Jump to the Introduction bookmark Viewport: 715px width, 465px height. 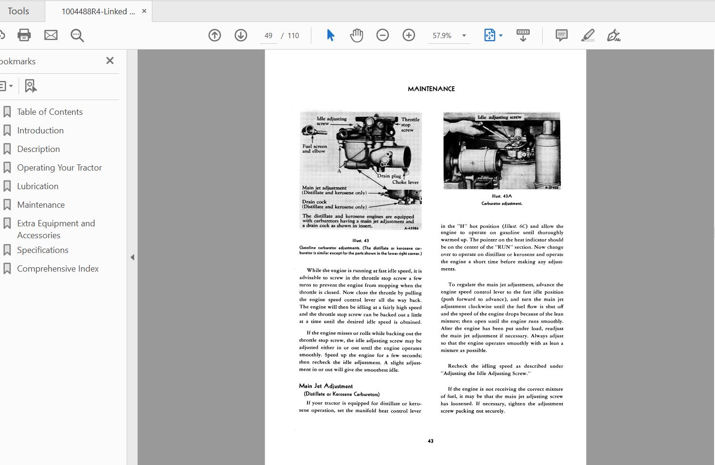point(40,131)
